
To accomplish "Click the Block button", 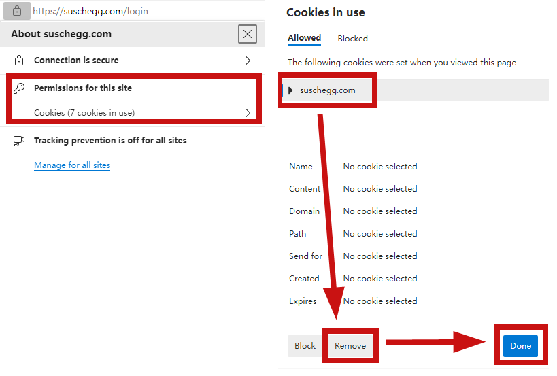I will click(305, 346).
